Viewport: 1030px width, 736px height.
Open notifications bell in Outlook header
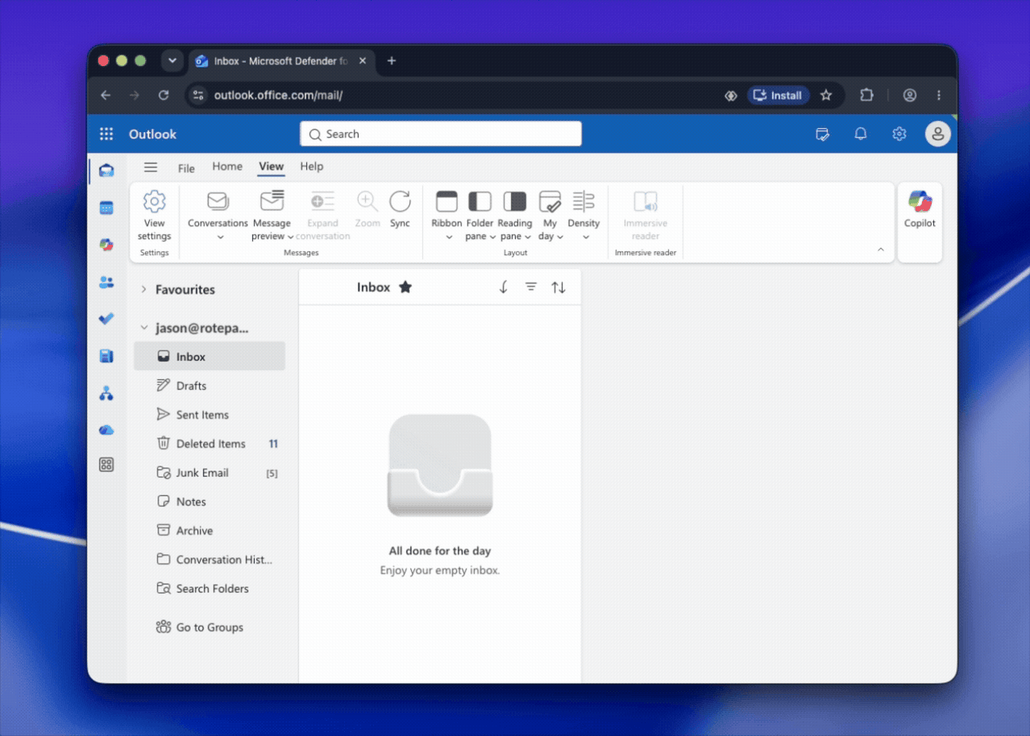click(861, 134)
